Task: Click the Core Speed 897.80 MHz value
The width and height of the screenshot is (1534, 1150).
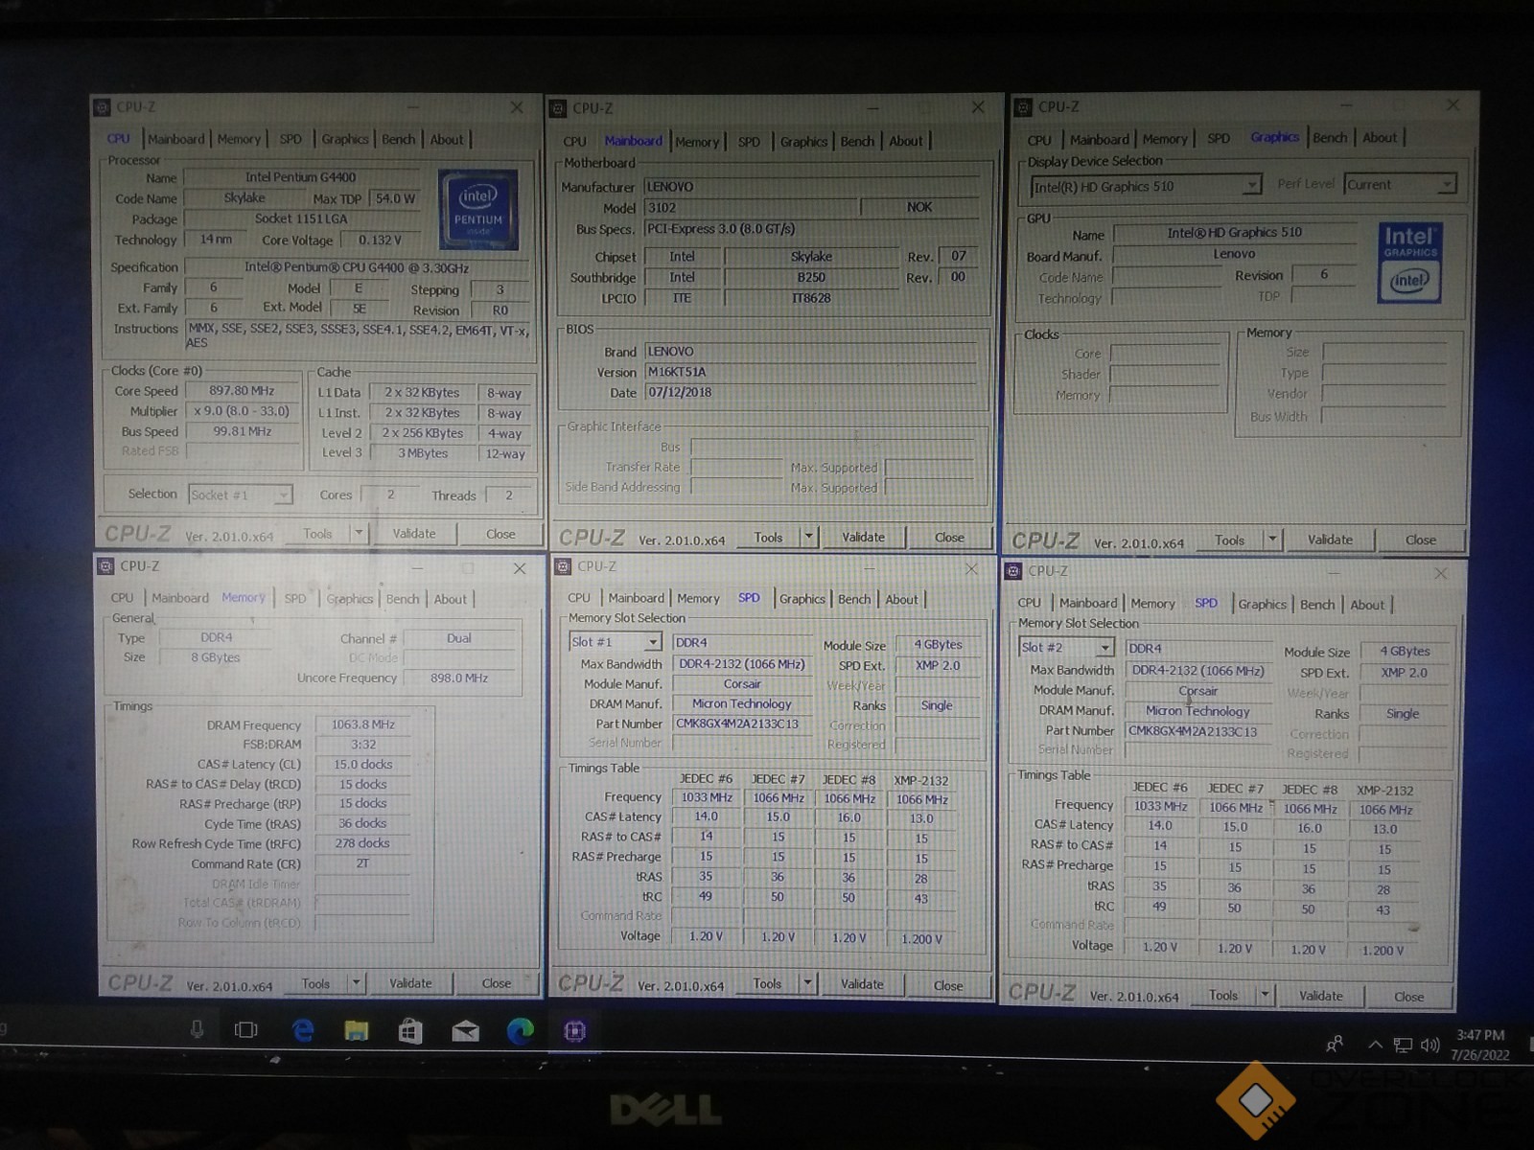Action: tap(242, 391)
